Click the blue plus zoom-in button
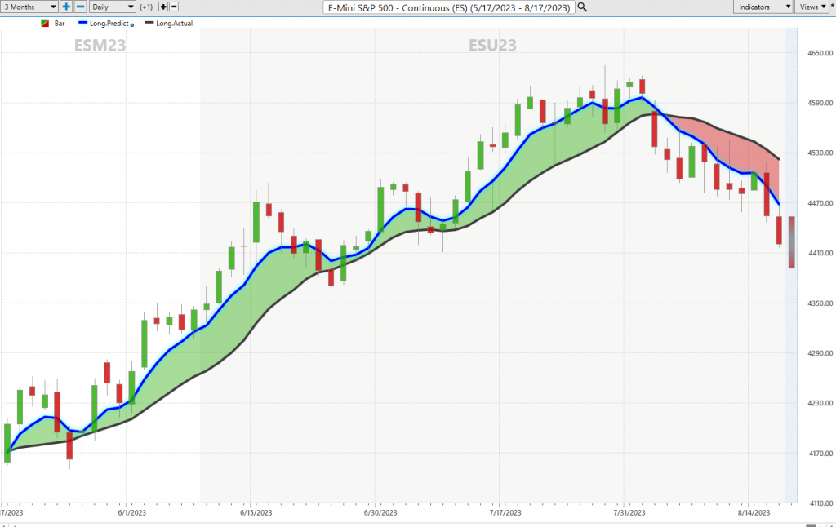Viewport: 836px width, 527px height. [x=66, y=7]
